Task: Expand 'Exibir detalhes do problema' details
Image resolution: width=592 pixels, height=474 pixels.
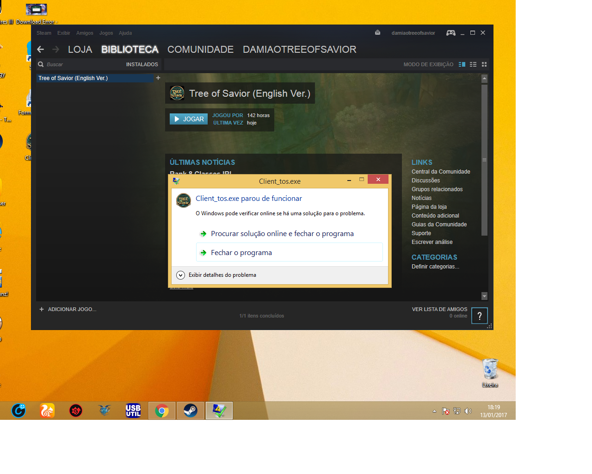Action: 181,275
